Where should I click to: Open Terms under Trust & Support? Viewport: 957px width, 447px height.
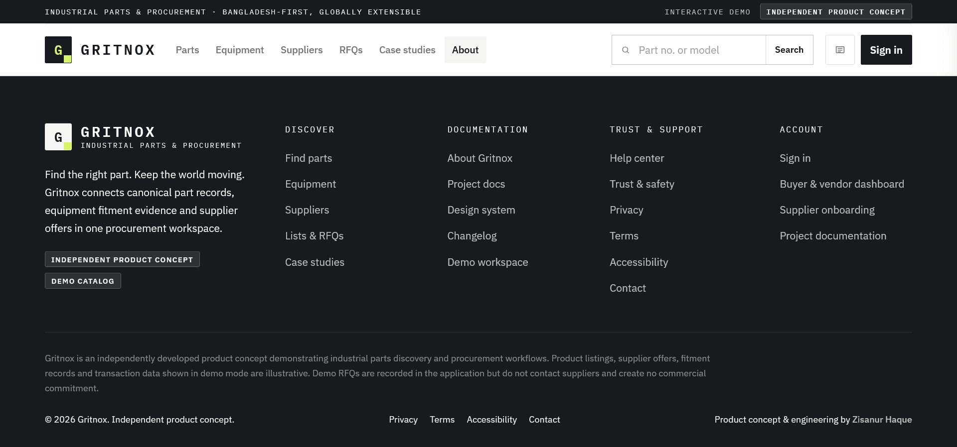pyautogui.click(x=624, y=236)
